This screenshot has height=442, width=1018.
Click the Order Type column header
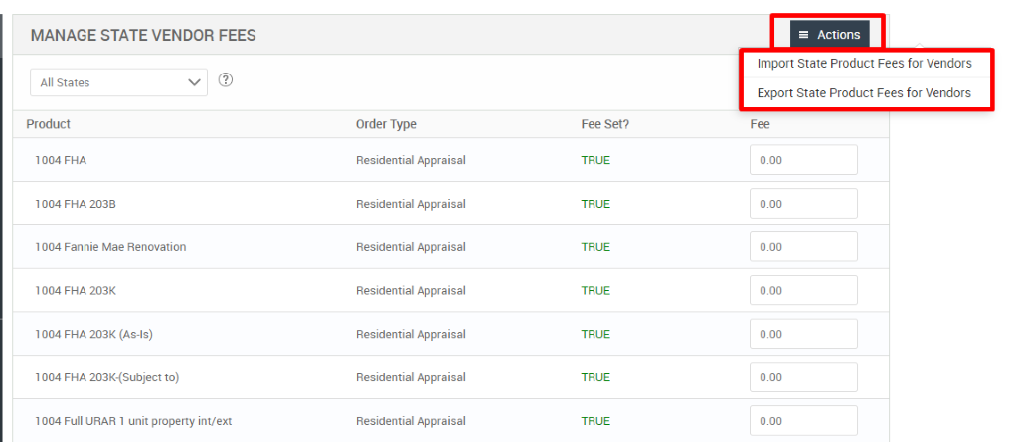386,124
